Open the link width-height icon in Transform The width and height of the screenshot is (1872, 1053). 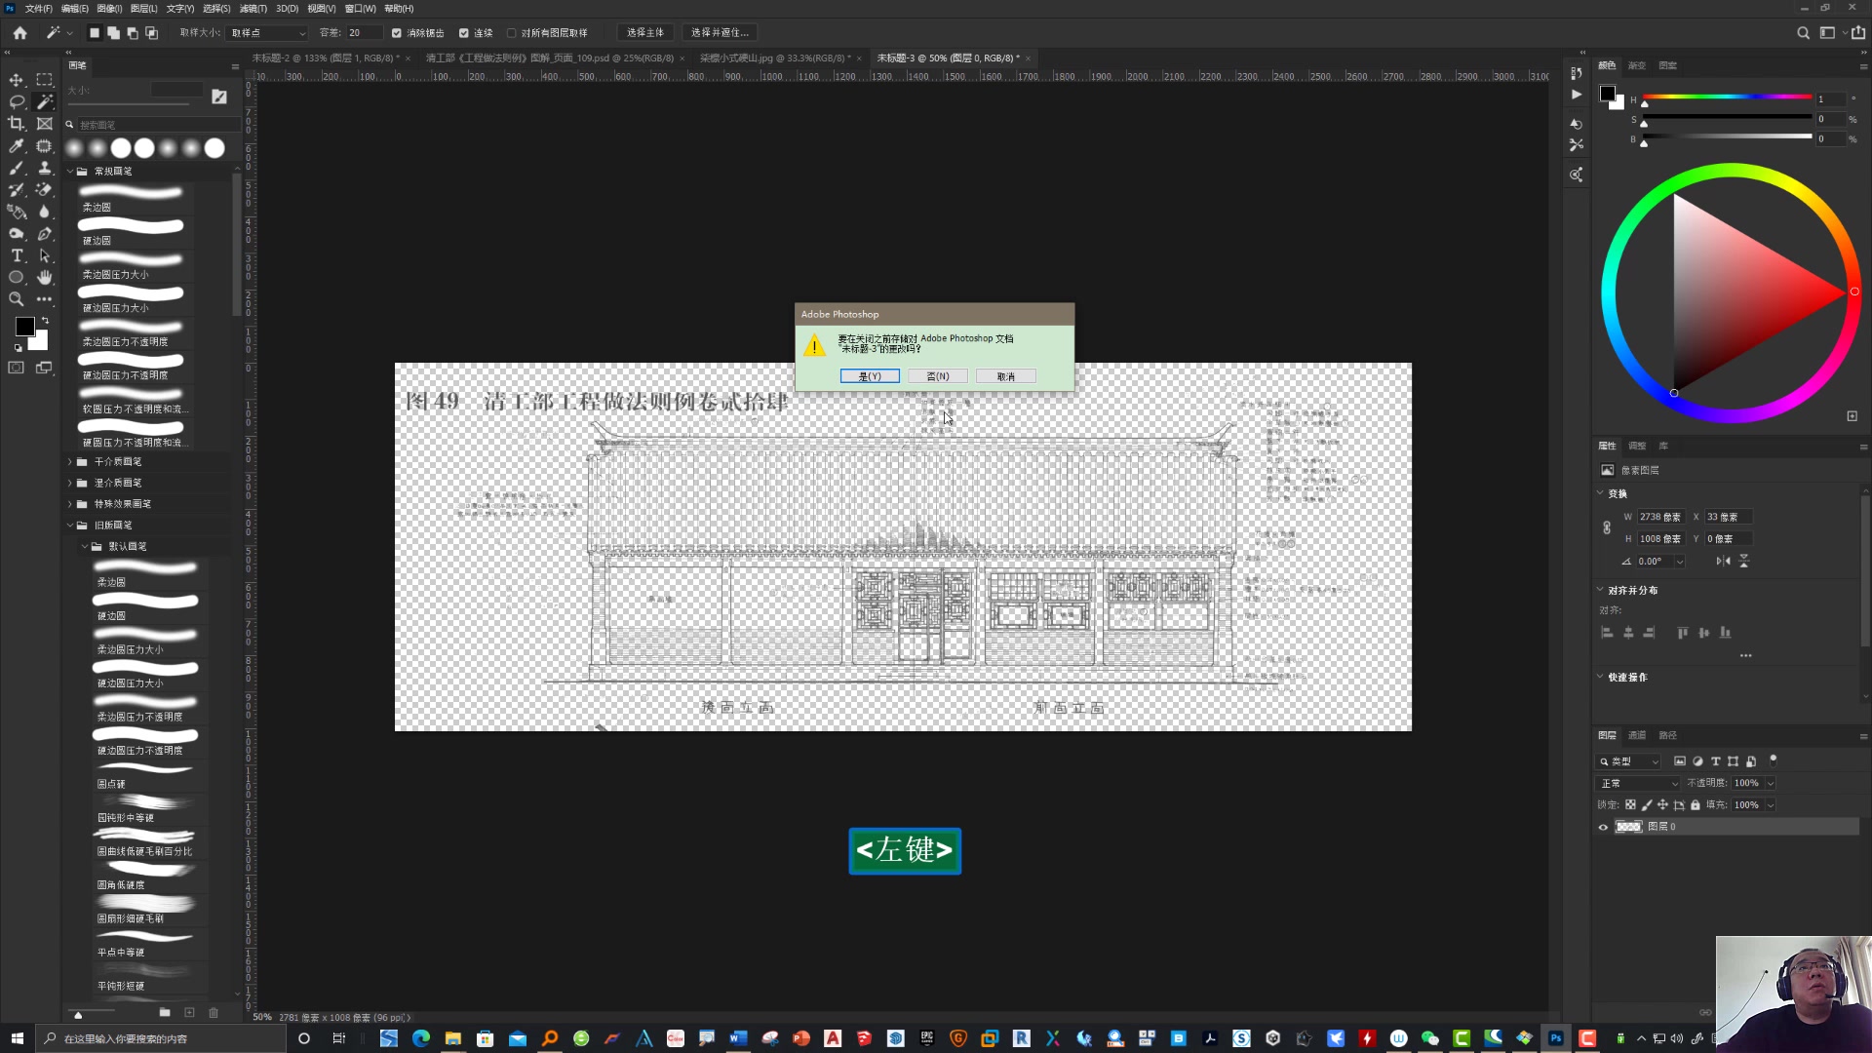coord(1608,526)
